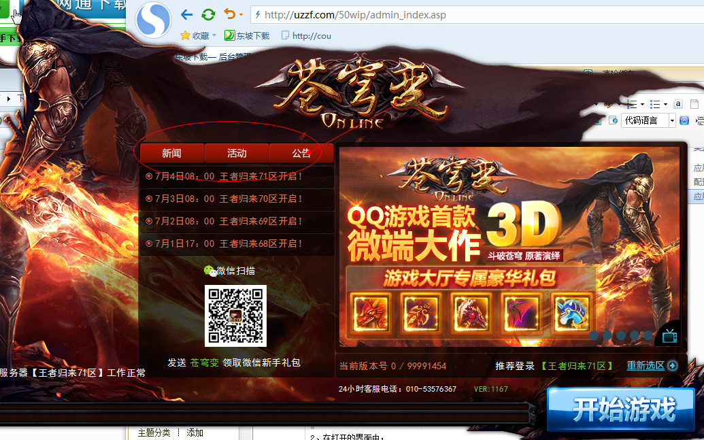The height and width of the screenshot is (440, 704).
Task: Click the browser back arrow
Action: coord(186,15)
